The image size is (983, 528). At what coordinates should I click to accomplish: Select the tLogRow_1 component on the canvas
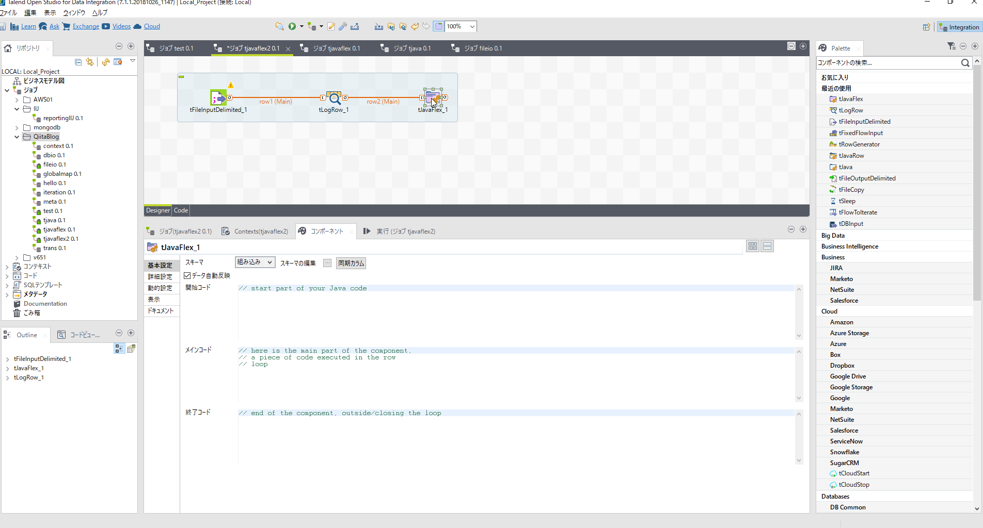pyautogui.click(x=333, y=97)
